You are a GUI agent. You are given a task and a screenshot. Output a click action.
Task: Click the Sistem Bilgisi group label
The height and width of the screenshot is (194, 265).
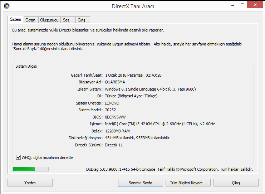click(26, 66)
